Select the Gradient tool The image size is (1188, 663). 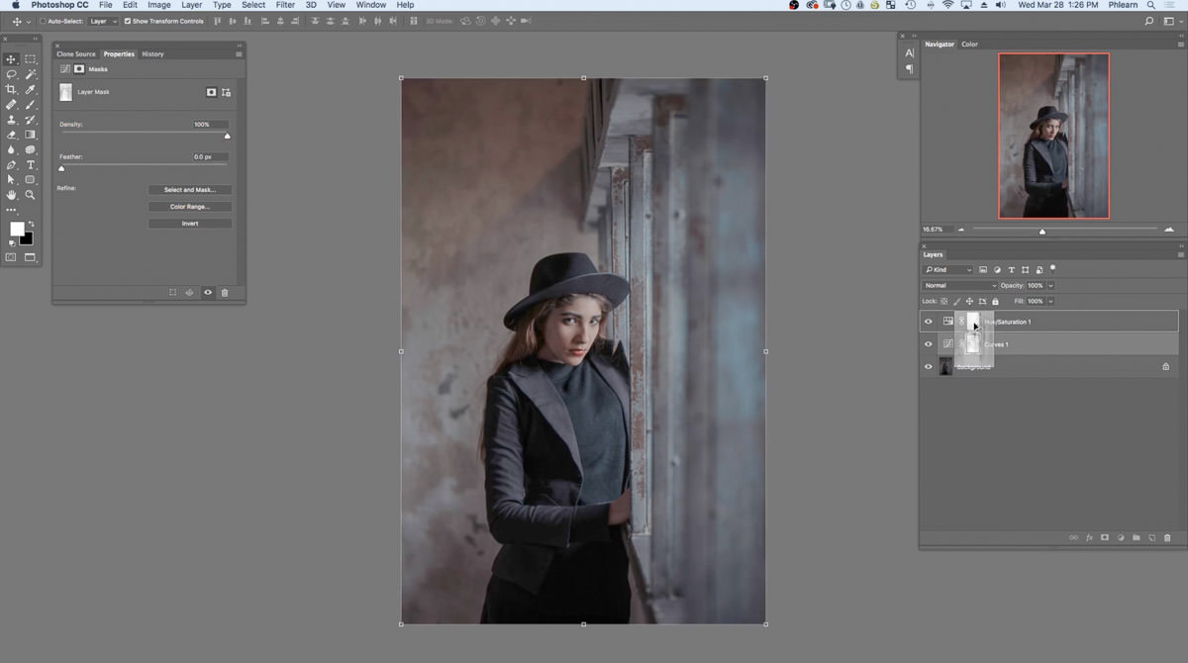[30, 135]
